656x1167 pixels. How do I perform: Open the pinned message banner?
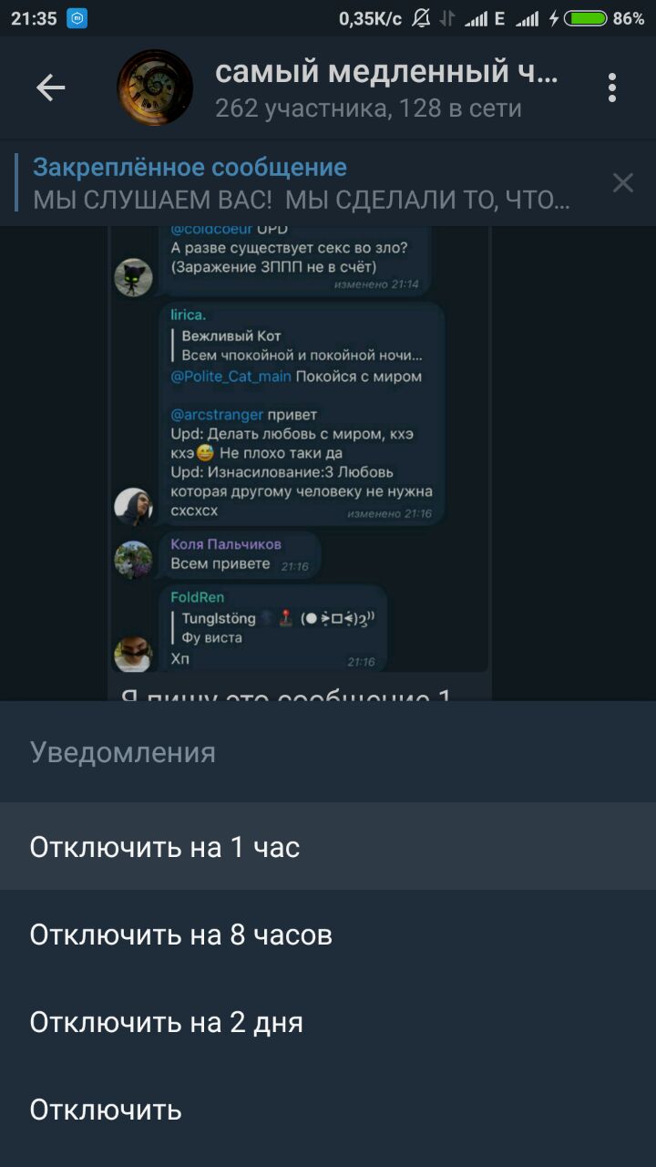point(301,183)
